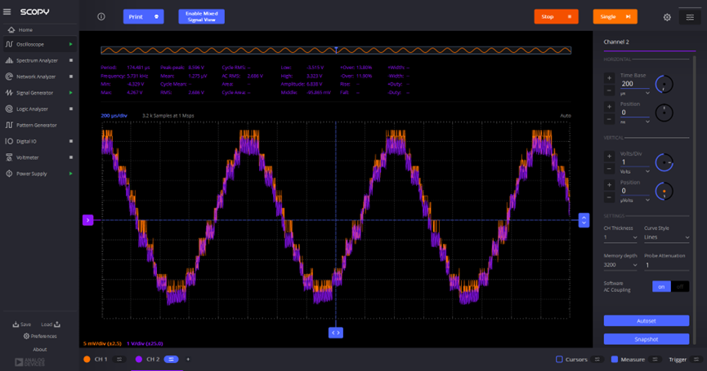This screenshot has height=371, width=707.
Task: Click the Volts/Div rotary knob
Action: [664, 162]
